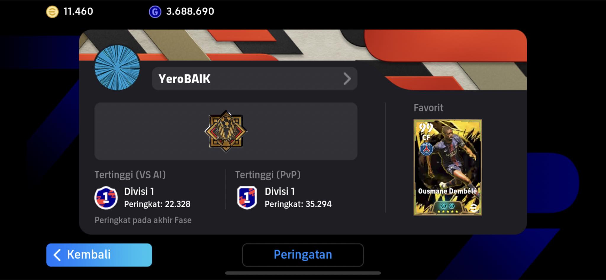The image size is (606, 280).
Task: Select the gold trophy badge emblem
Action: coord(226,131)
